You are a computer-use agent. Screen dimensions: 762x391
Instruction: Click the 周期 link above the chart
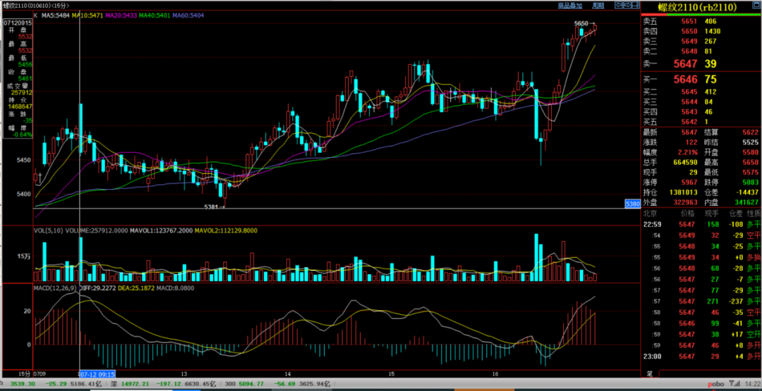click(x=598, y=6)
